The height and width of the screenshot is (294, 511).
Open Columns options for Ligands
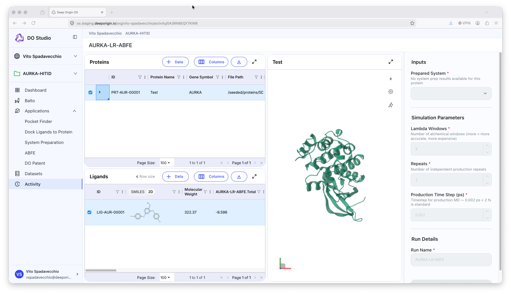point(211,176)
